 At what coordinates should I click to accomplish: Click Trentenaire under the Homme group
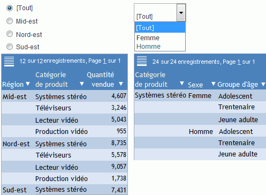pos(237,143)
